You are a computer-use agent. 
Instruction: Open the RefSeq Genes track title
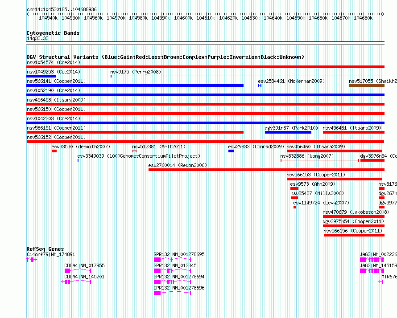click(x=45, y=249)
